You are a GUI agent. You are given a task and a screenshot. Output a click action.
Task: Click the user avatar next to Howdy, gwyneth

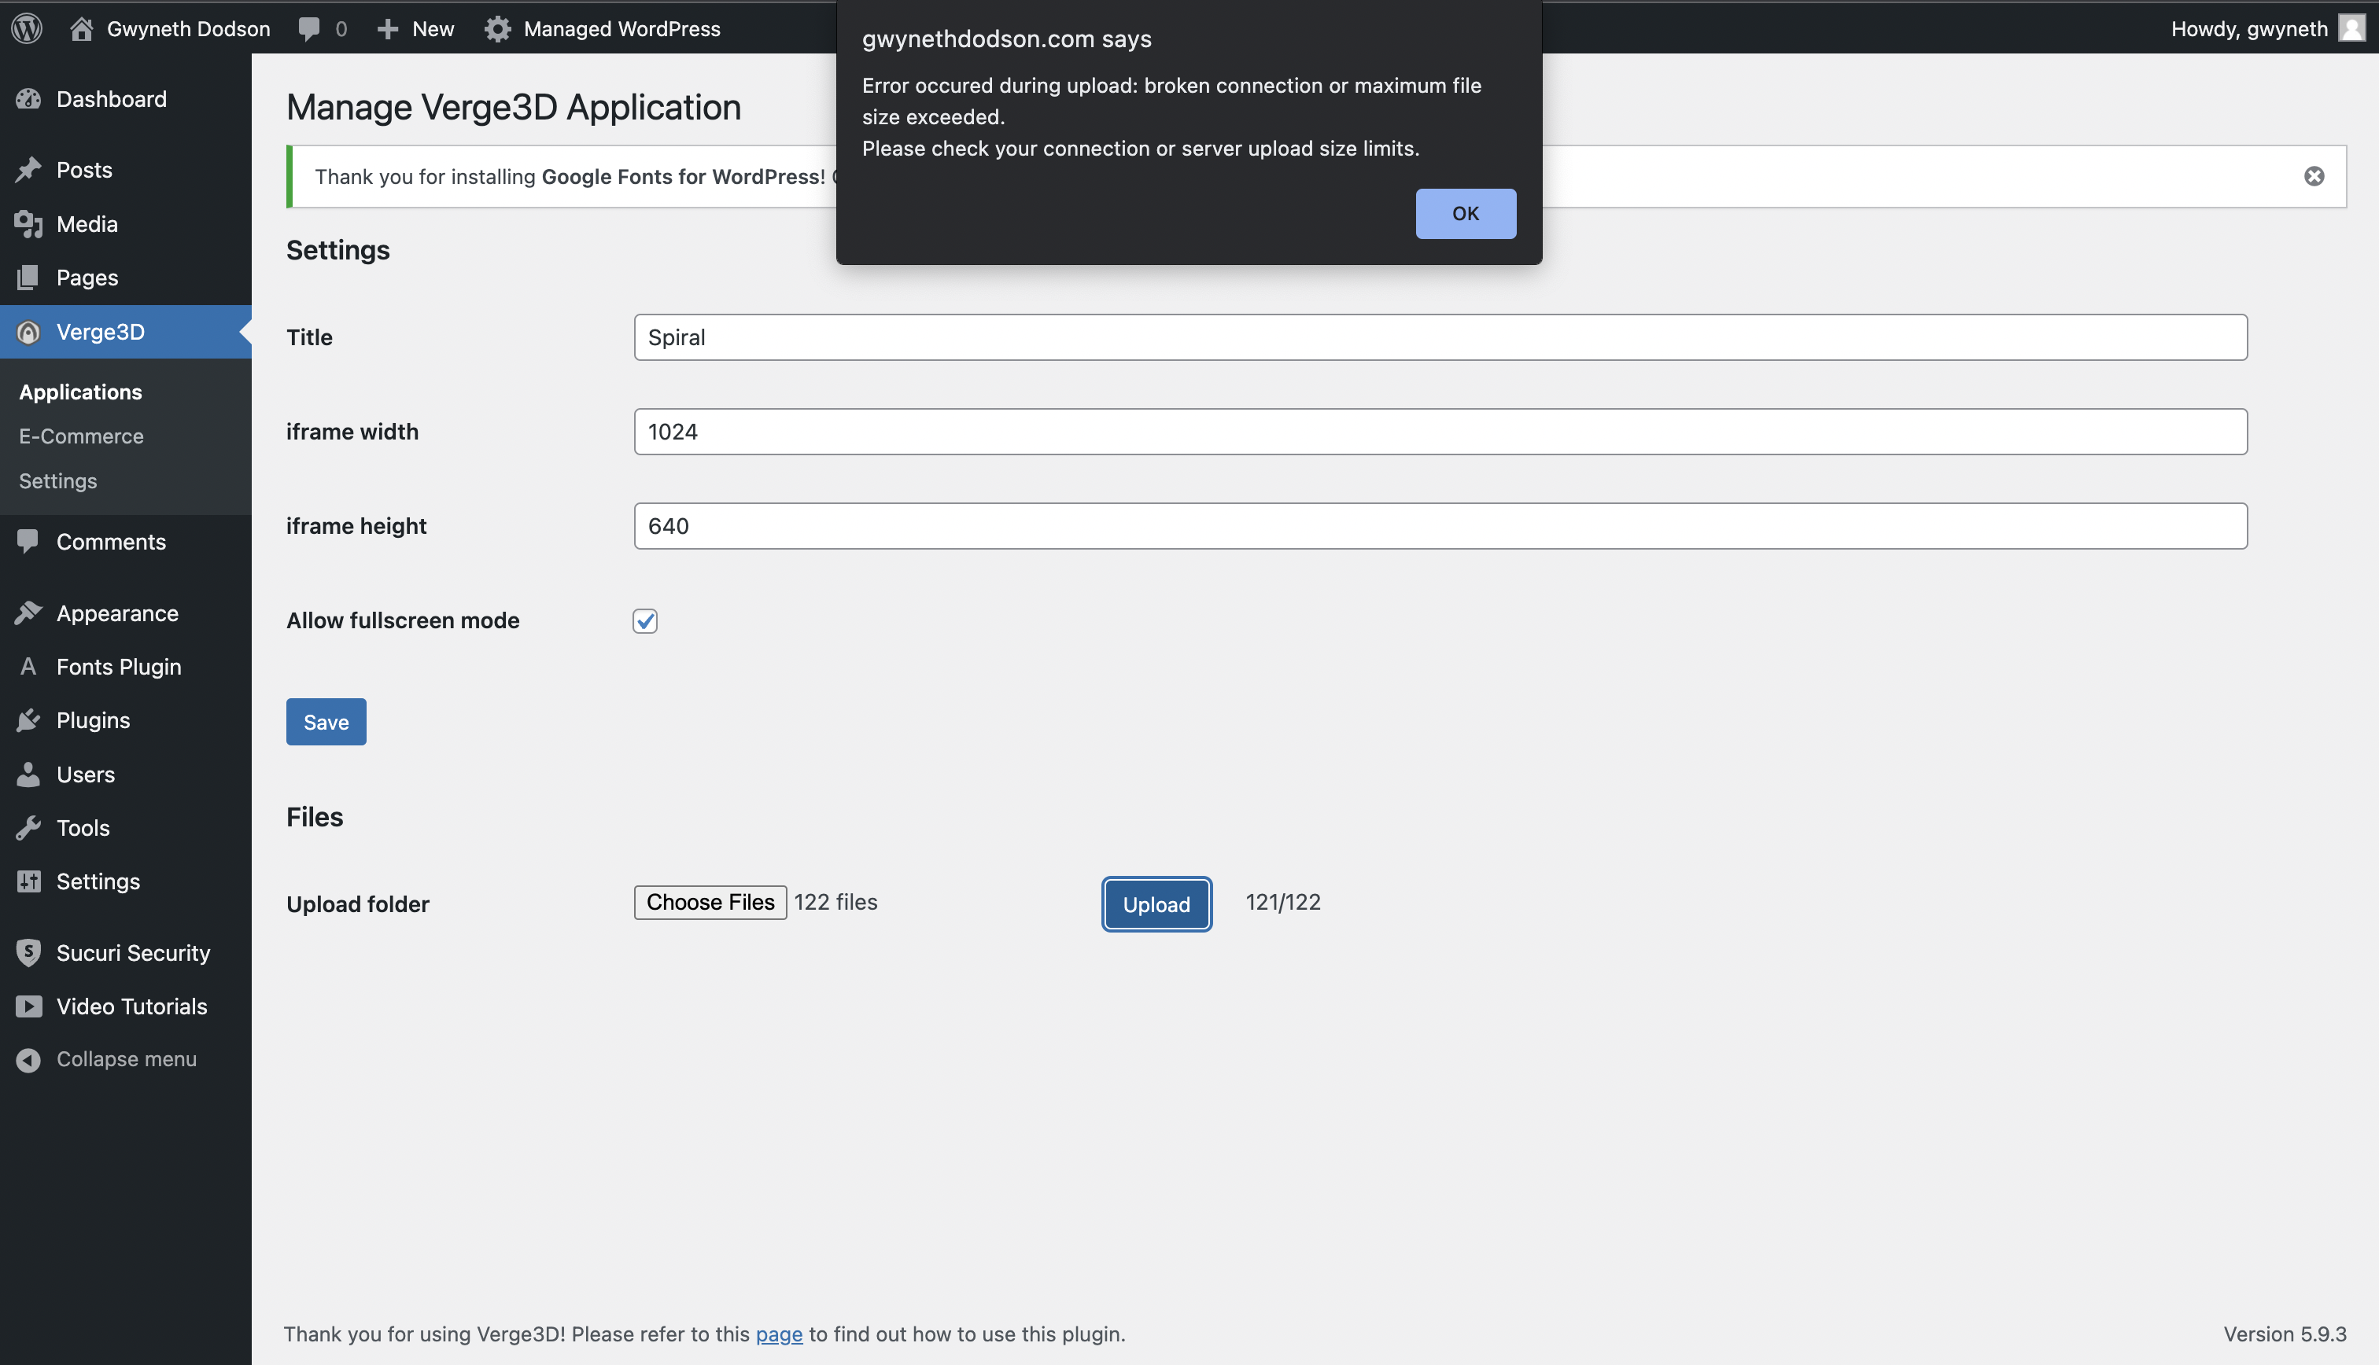click(x=2351, y=28)
